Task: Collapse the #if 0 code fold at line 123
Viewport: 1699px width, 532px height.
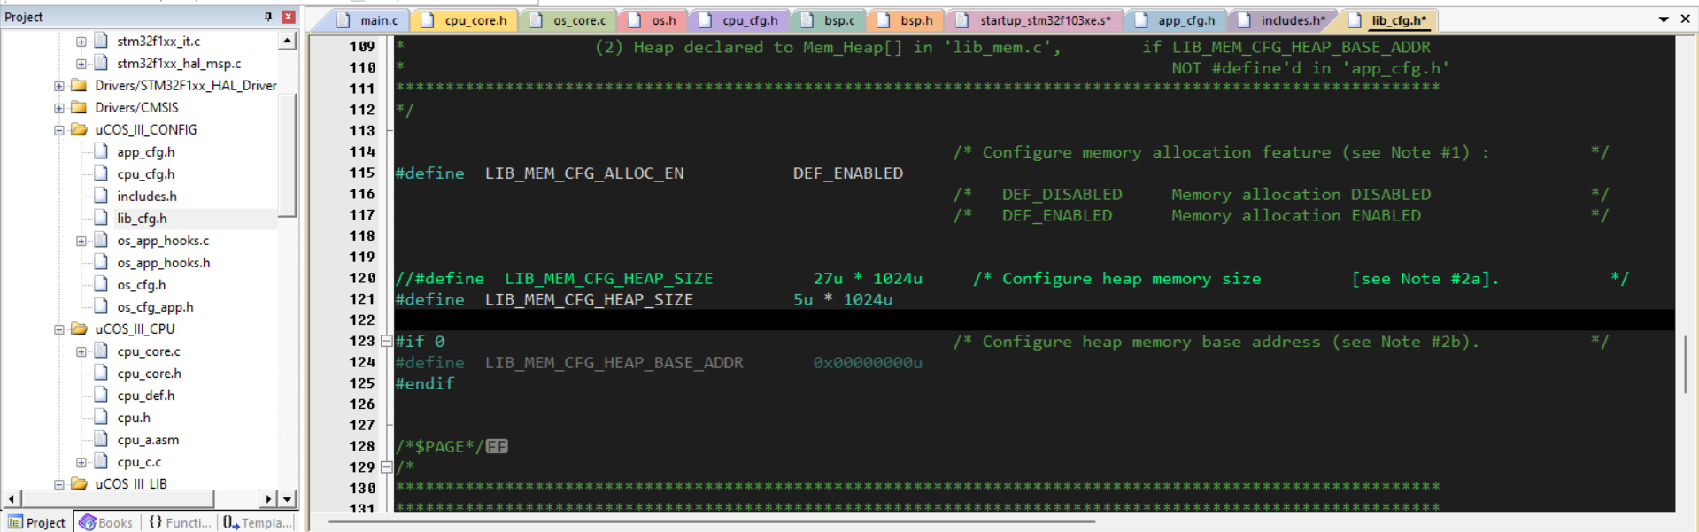Action: 386,342
